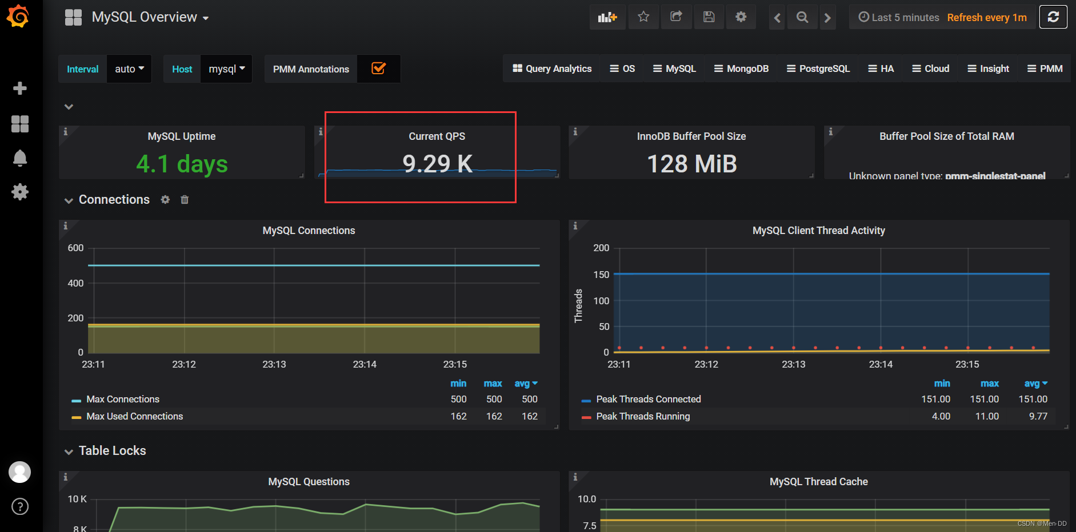Show info for InnoDB Buffer Pool Size panel
The width and height of the screenshot is (1076, 532).
pyautogui.click(x=575, y=132)
